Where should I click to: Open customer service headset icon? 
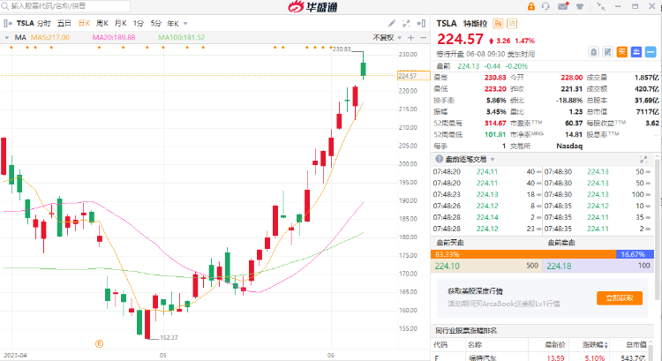coord(545,6)
